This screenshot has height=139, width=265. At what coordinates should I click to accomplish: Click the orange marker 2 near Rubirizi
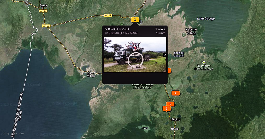click(x=166, y=108)
